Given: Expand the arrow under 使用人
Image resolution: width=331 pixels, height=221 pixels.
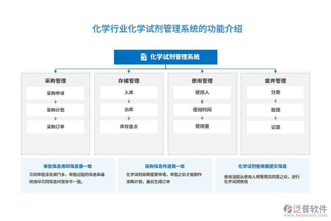Looking at the screenshot, I should [202, 101].
